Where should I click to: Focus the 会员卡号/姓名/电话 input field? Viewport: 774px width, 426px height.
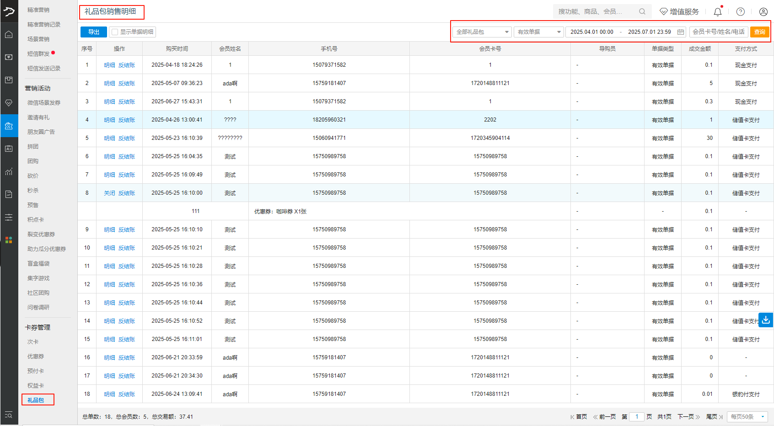pyautogui.click(x=719, y=32)
